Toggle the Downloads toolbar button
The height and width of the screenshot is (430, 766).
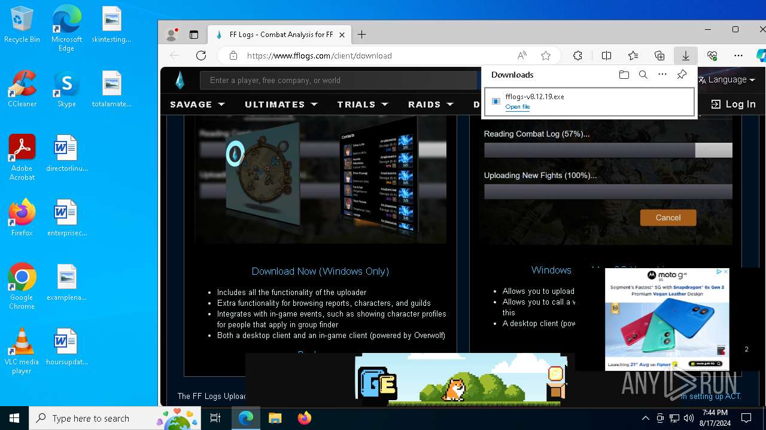686,56
